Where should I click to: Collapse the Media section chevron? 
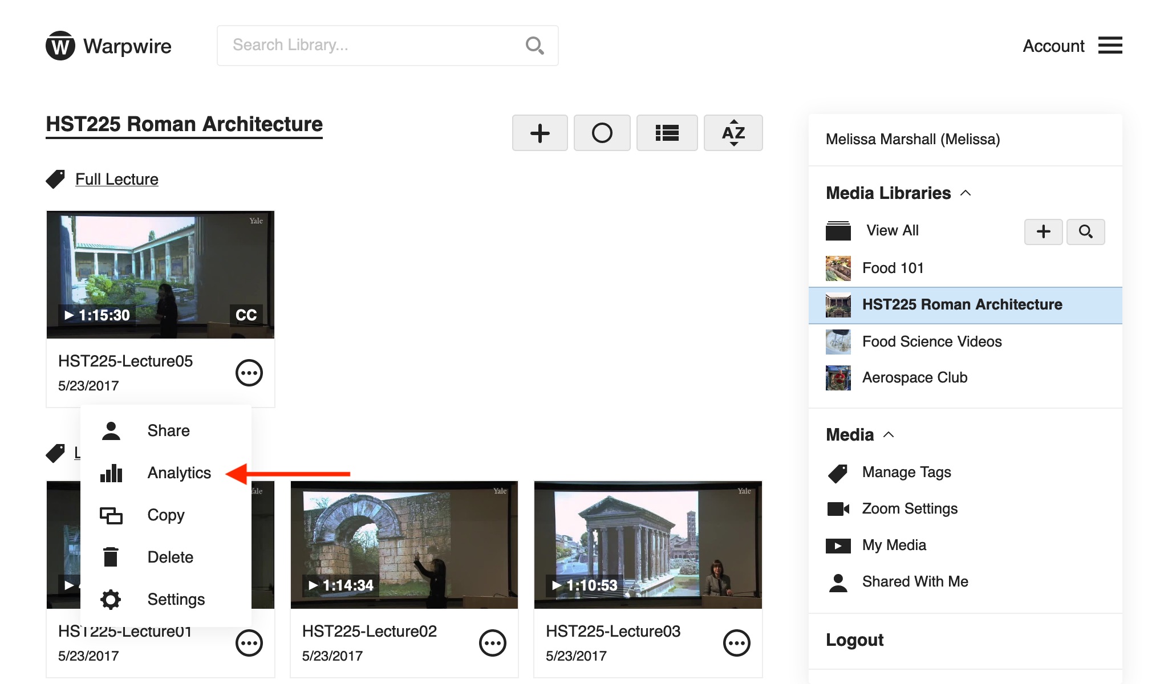click(x=889, y=435)
